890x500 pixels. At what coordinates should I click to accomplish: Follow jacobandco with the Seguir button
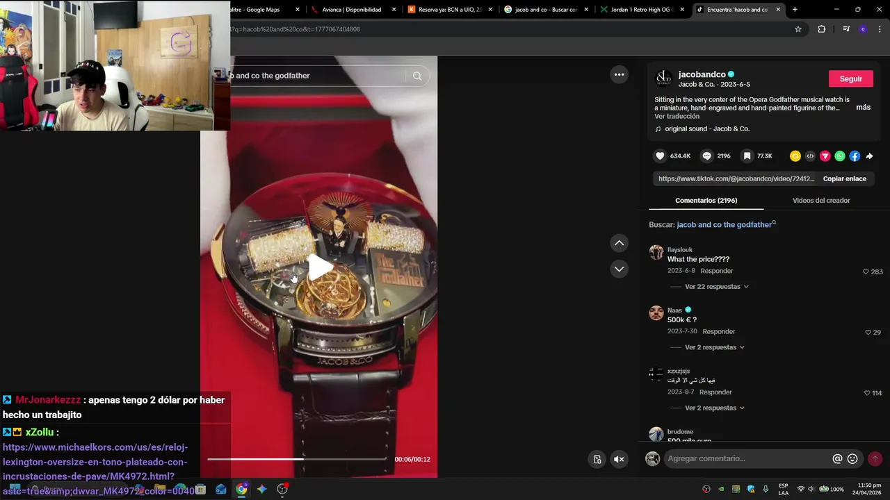coord(850,78)
